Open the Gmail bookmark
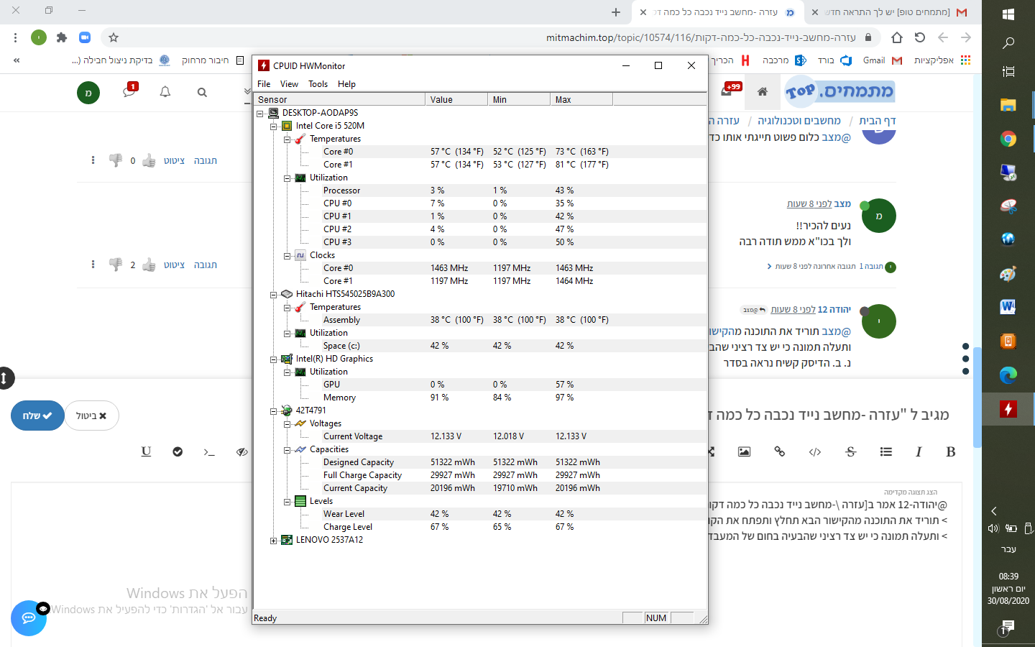This screenshot has height=647, width=1035. click(883, 60)
